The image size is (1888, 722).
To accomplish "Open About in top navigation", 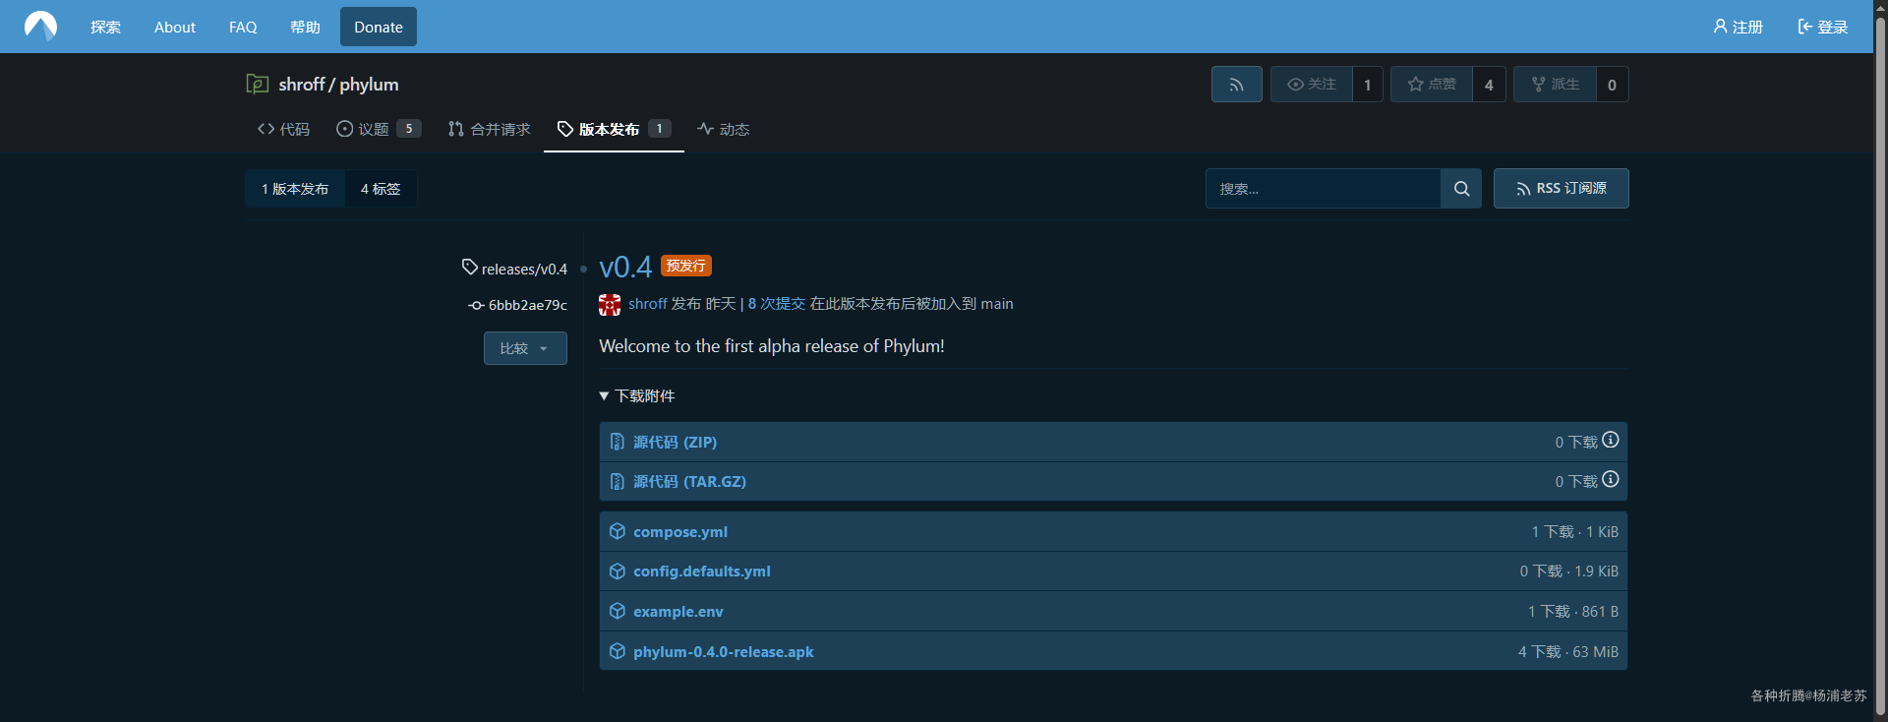I will [175, 27].
